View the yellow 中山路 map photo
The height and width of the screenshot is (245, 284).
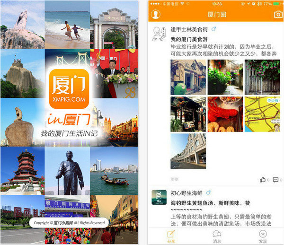pyautogui.click(x=262, y=114)
